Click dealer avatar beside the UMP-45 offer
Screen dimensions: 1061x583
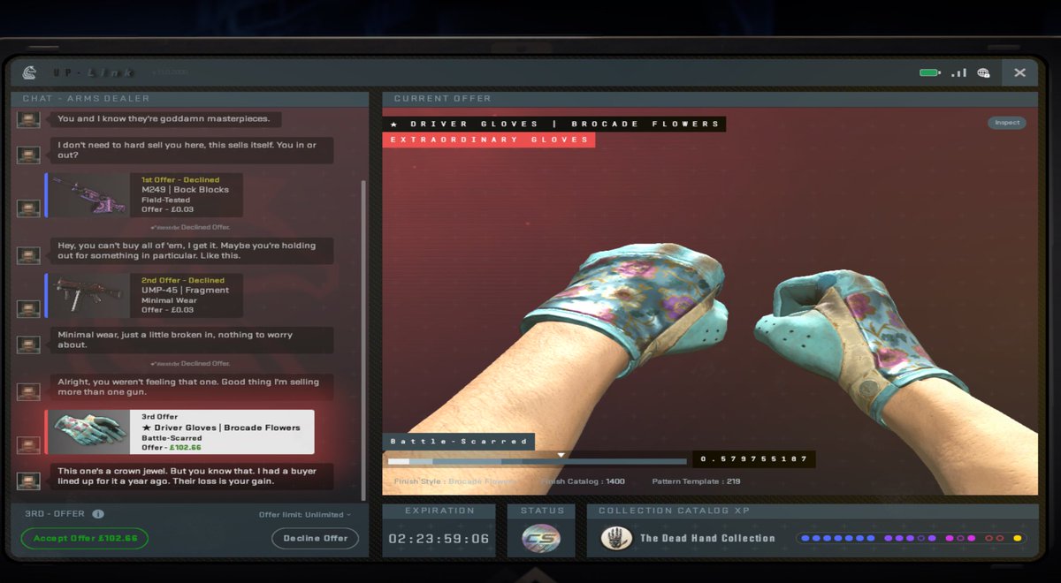coord(28,309)
